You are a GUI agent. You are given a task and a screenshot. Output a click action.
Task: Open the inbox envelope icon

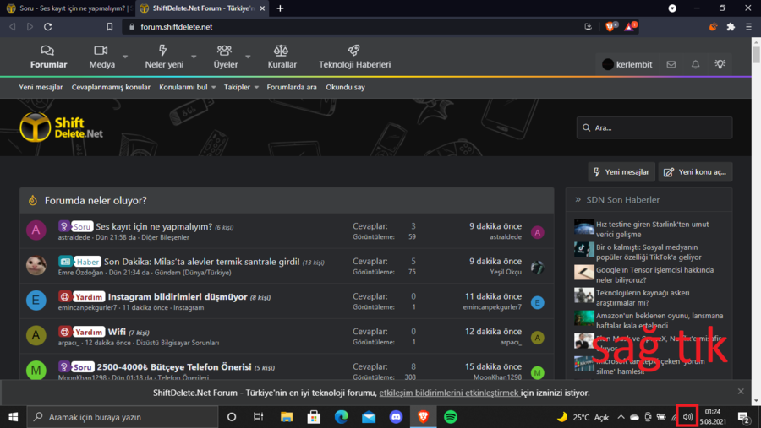point(671,64)
